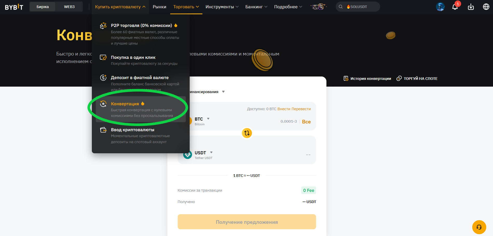The width and height of the screenshot is (493, 236).
Task: Open the language globe icon
Action: point(486,7)
